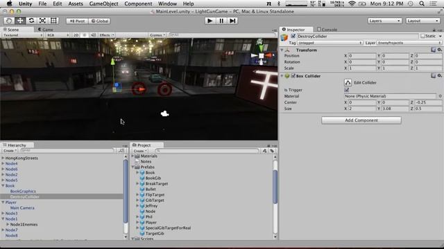Click Add Component button

click(361, 120)
